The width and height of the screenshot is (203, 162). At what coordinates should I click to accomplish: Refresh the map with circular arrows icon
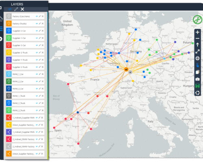pyautogui.click(x=197, y=93)
